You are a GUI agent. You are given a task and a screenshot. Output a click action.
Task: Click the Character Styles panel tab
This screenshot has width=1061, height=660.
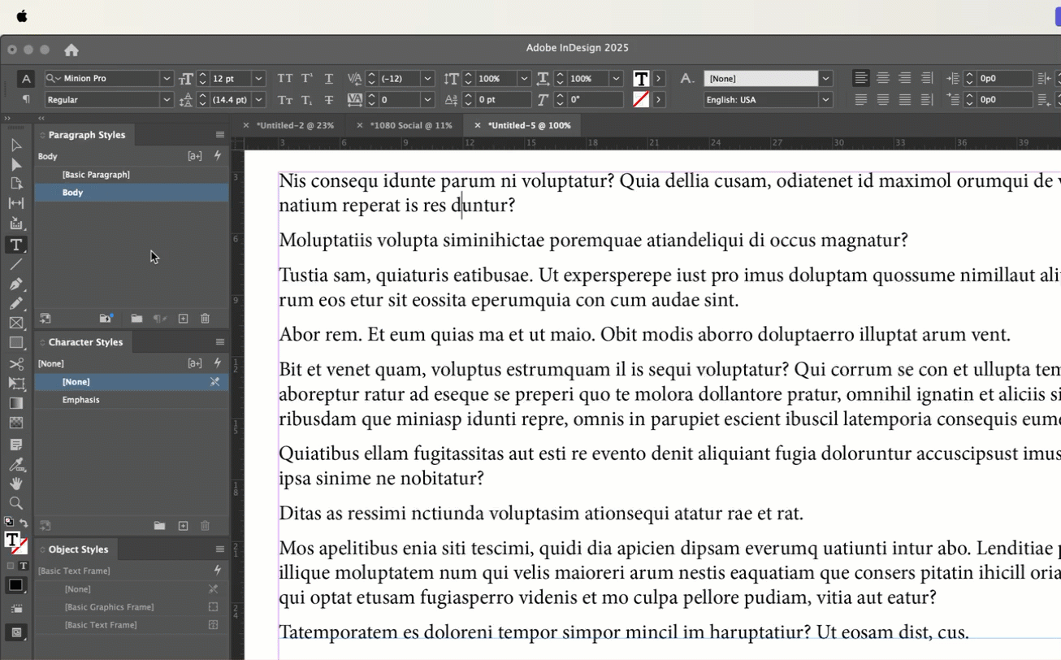[x=85, y=342]
